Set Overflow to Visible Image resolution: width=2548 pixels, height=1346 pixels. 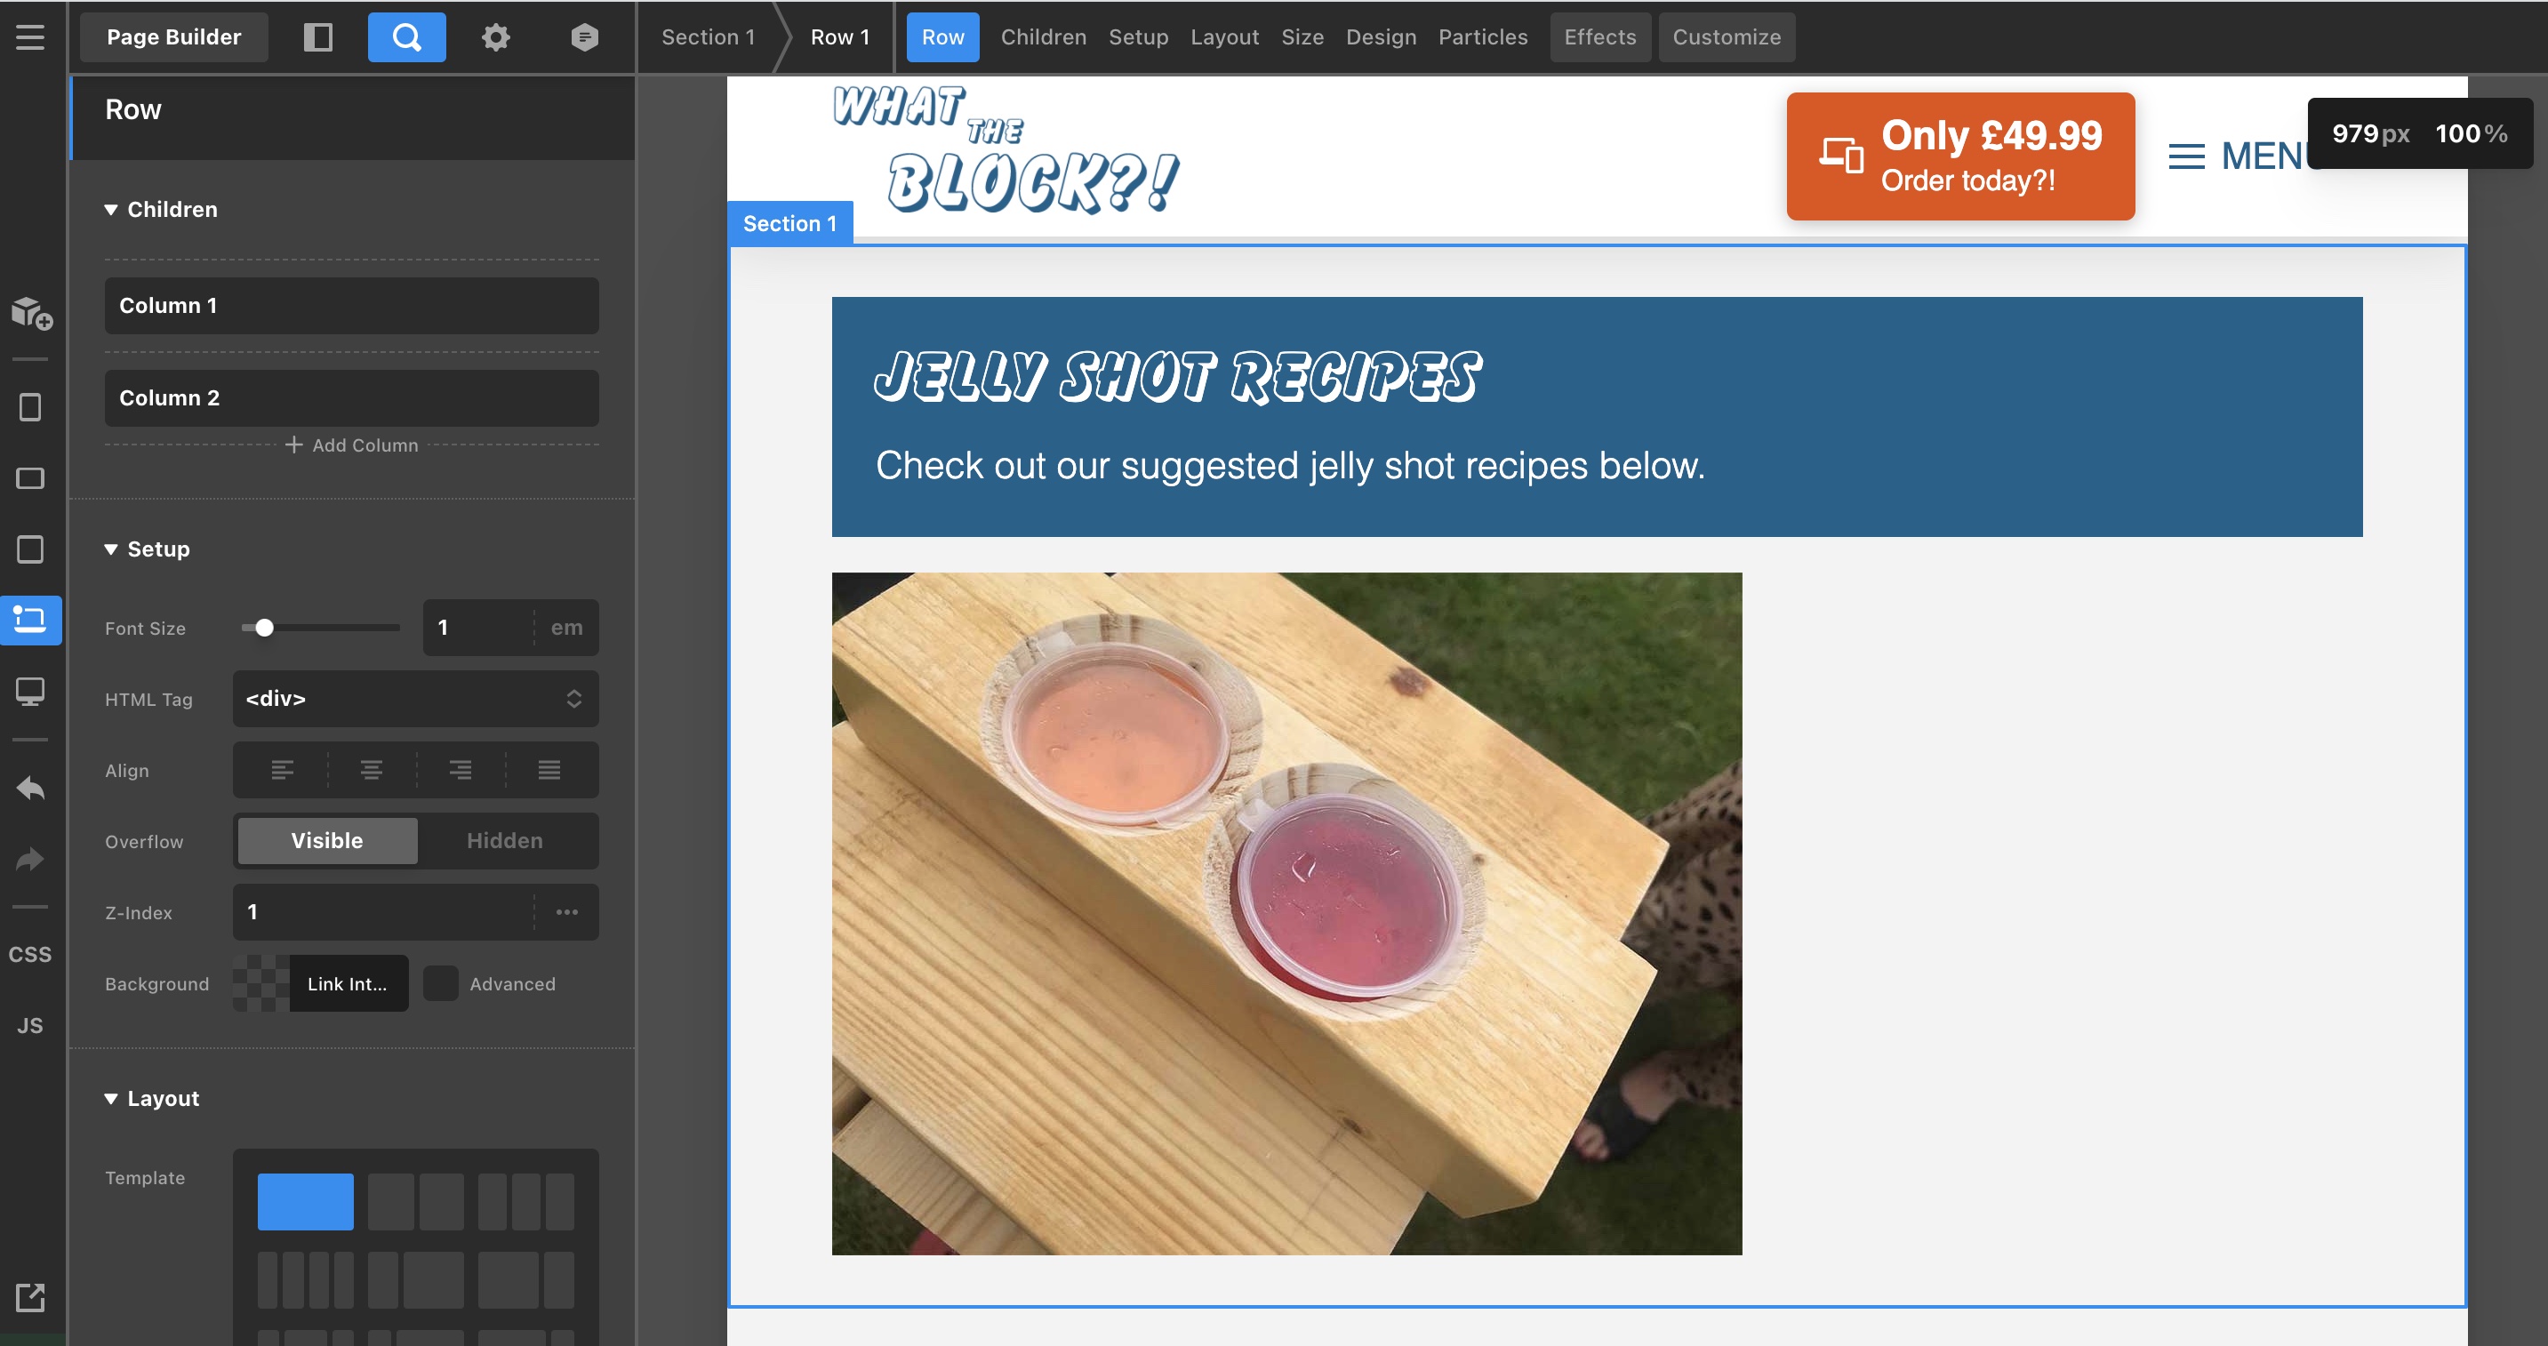[x=327, y=841]
